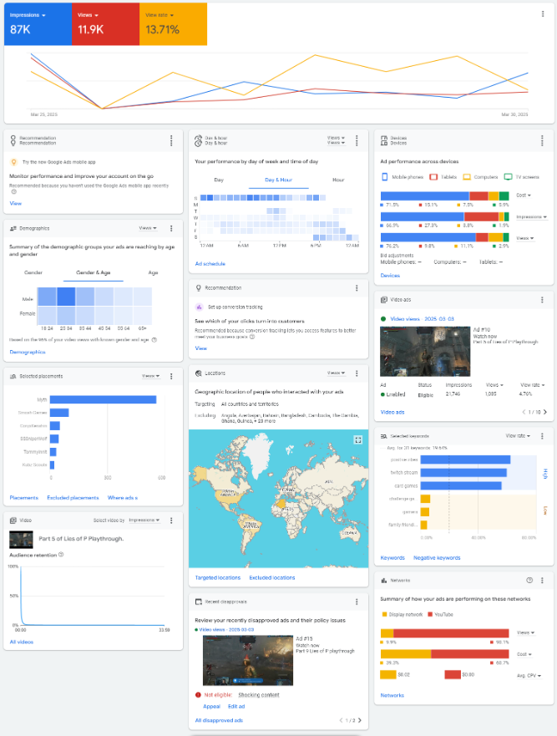Viewport: 557px width, 736px height.
Task: Open the Negative keywords link
Action: (437, 557)
